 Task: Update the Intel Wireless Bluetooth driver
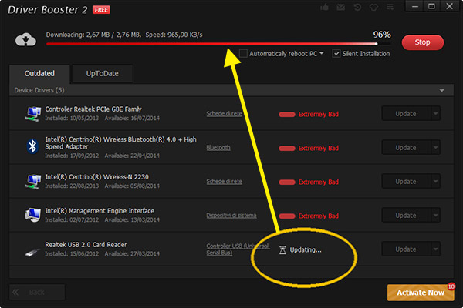click(407, 148)
